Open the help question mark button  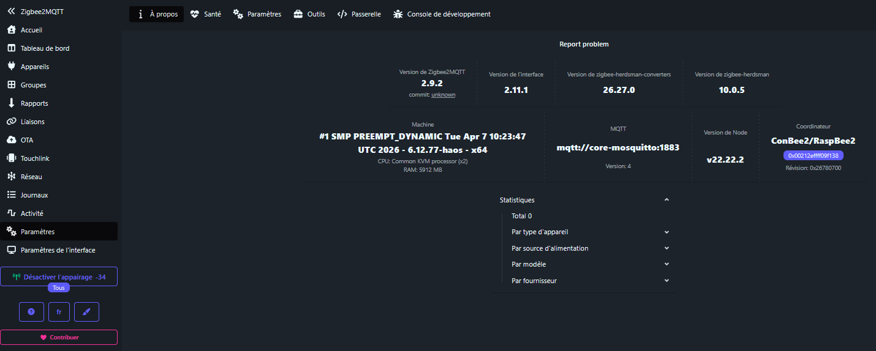(x=31, y=312)
